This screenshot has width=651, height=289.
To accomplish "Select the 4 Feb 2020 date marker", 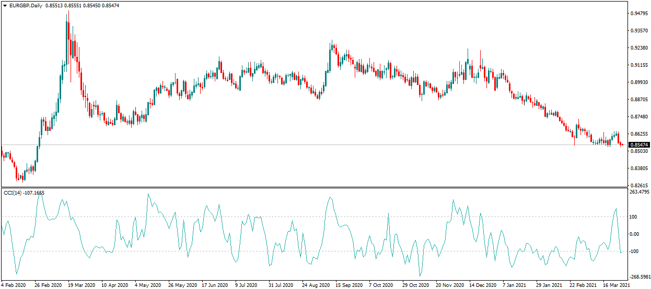I will tap(14, 285).
